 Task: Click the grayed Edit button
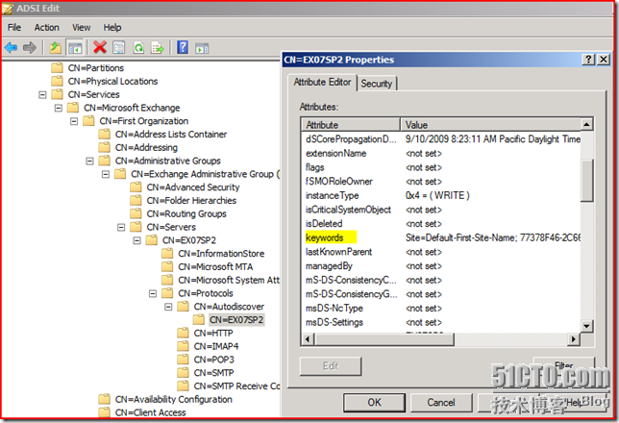coord(331,366)
